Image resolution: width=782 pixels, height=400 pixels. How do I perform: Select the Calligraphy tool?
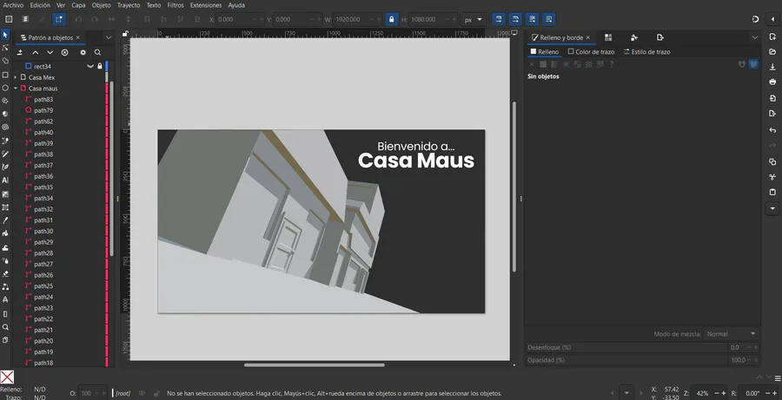click(5, 167)
